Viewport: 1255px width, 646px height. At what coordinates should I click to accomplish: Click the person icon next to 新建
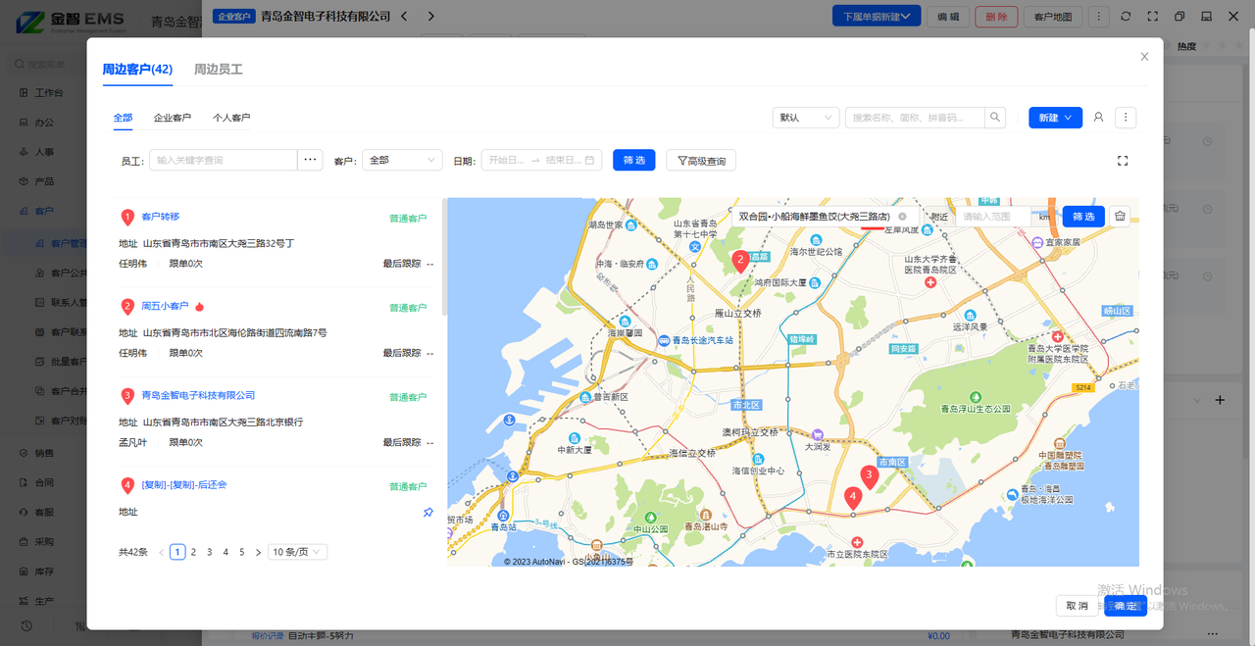point(1098,118)
